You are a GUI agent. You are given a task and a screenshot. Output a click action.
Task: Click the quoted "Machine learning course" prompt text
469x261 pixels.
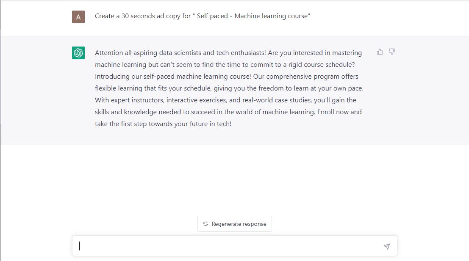pyautogui.click(x=272, y=16)
